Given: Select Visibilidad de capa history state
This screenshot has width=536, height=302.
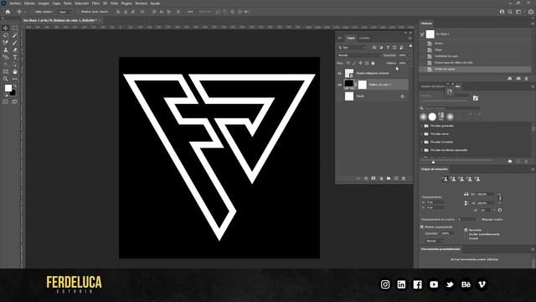Looking at the screenshot, I should pos(475,56).
